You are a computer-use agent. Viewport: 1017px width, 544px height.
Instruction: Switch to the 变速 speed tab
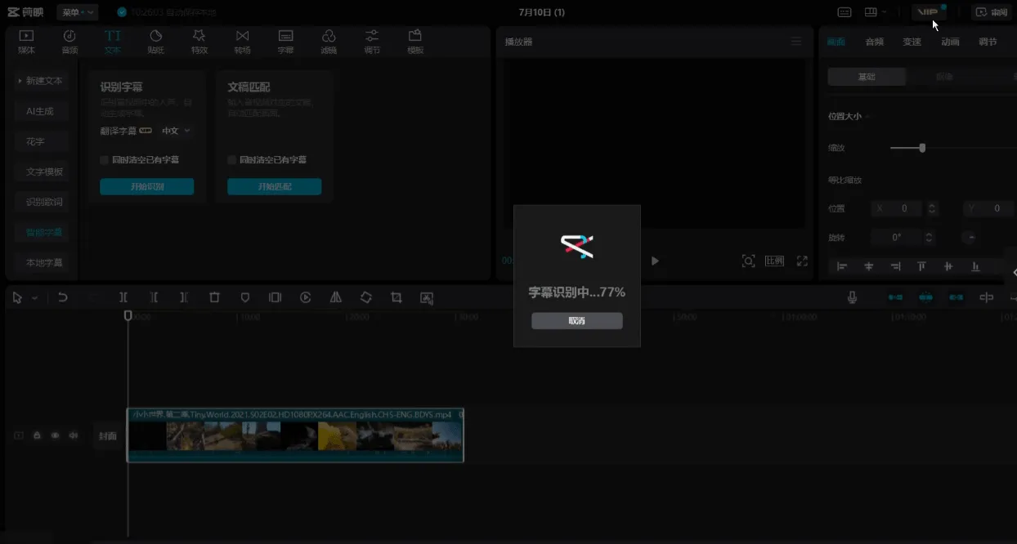pyautogui.click(x=912, y=42)
